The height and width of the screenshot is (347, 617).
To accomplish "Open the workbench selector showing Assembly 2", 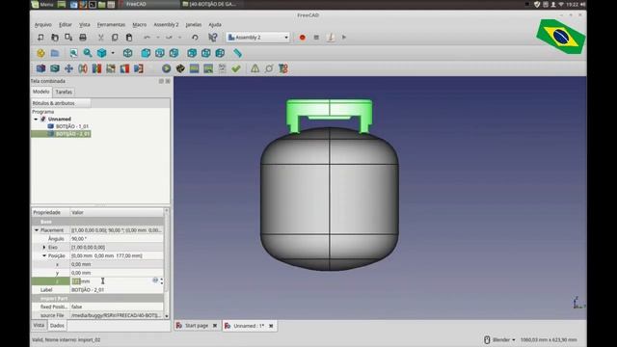I will [258, 38].
